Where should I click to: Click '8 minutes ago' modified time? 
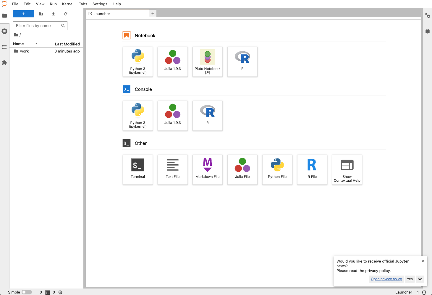pyautogui.click(x=67, y=51)
